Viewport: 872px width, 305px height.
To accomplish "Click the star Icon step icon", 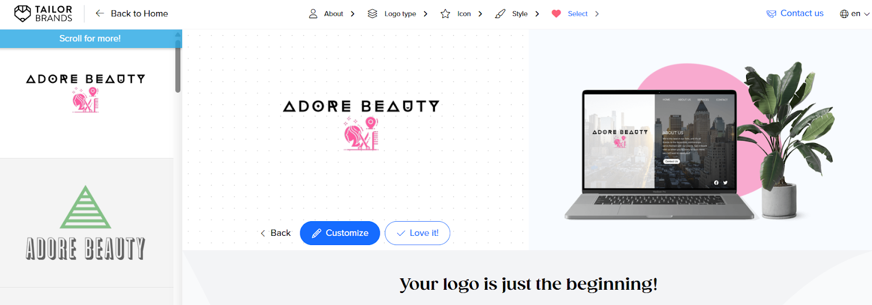I will pyautogui.click(x=445, y=14).
